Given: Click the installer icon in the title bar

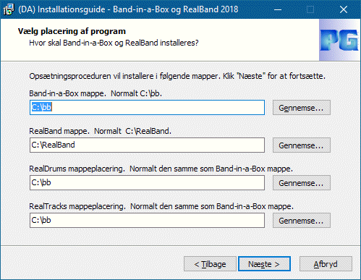Looking at the screenshot, I should pyautogui.click(x=9, y=9).
